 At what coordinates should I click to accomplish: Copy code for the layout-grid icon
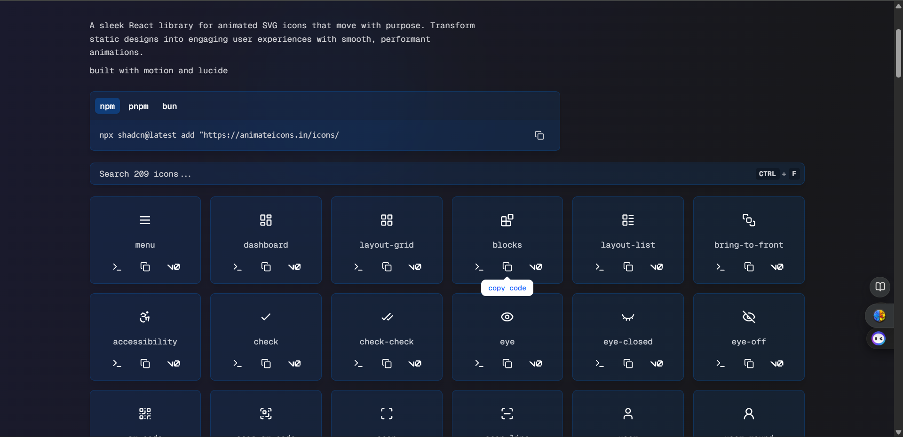387,267
